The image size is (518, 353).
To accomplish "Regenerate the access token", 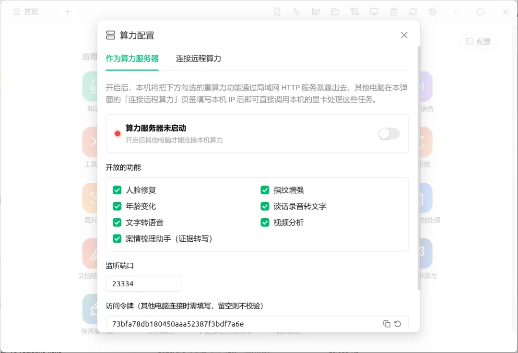I will [398, 324].
